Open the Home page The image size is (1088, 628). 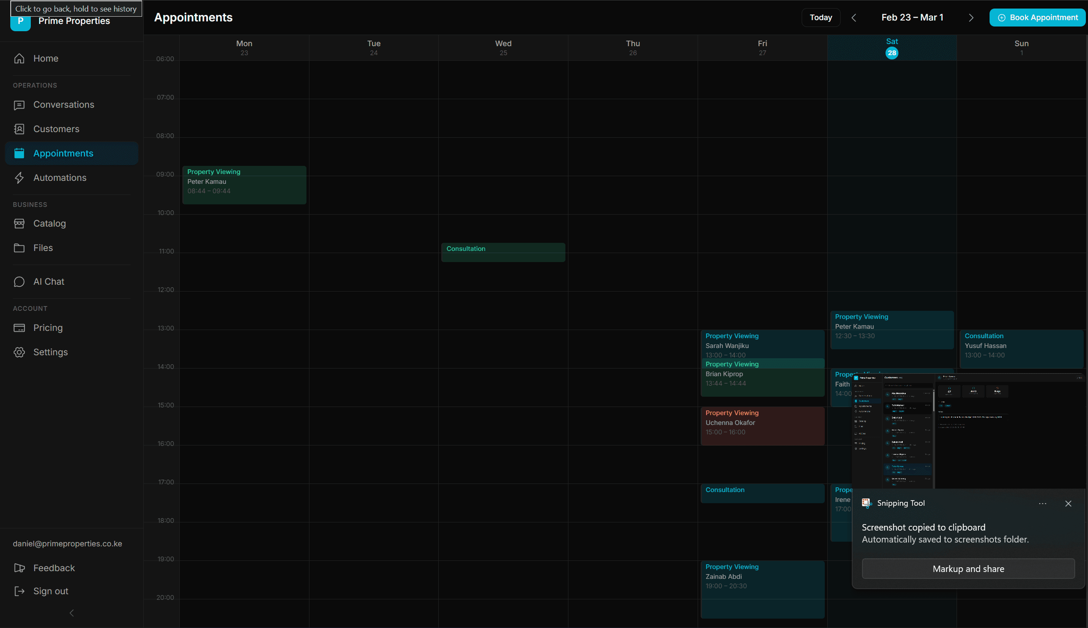46,58
